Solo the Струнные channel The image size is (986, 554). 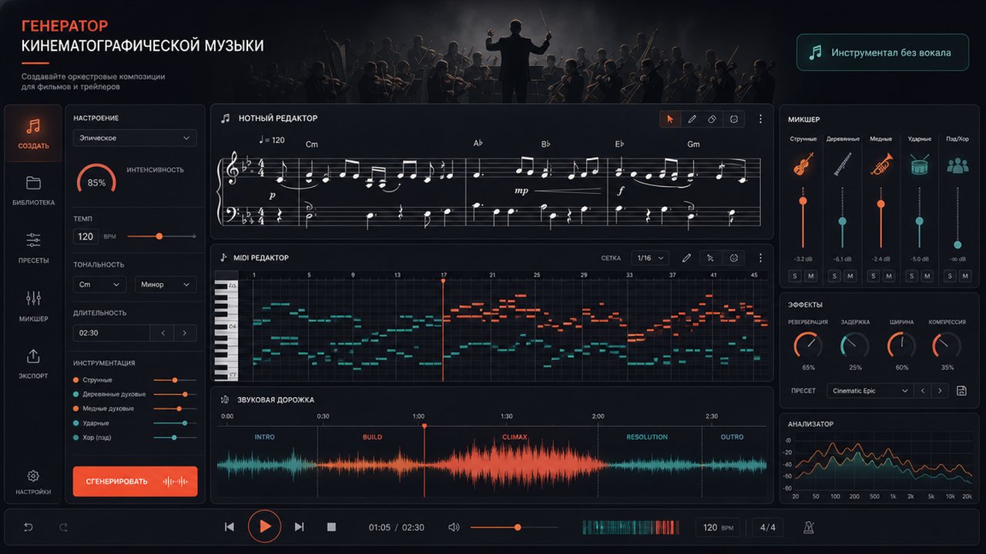click(x=795, y=275)
